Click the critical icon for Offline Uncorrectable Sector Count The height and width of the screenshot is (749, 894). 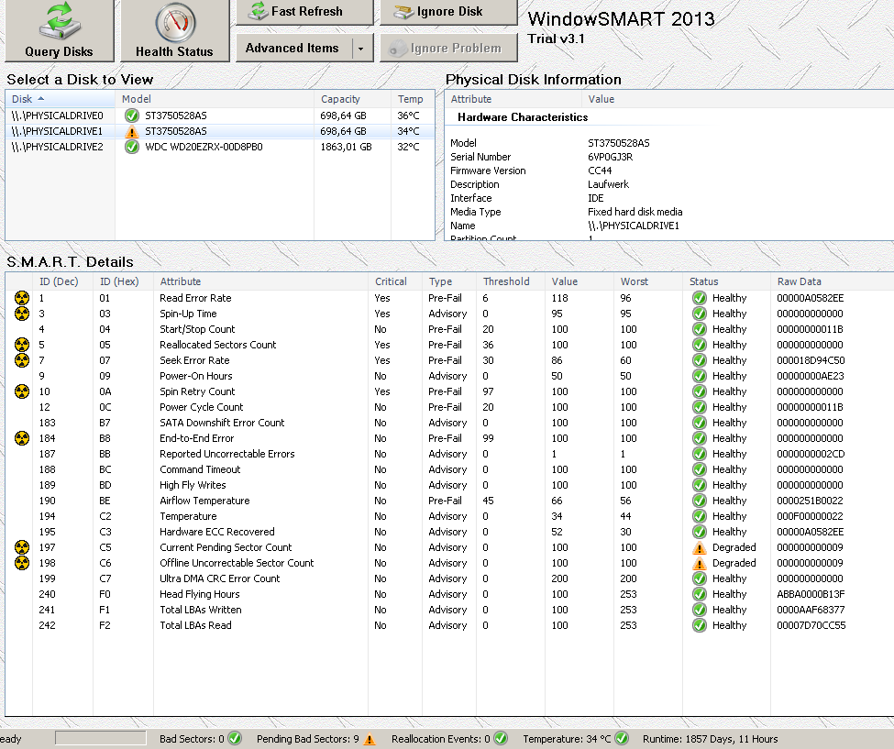[x=22, y=563]
